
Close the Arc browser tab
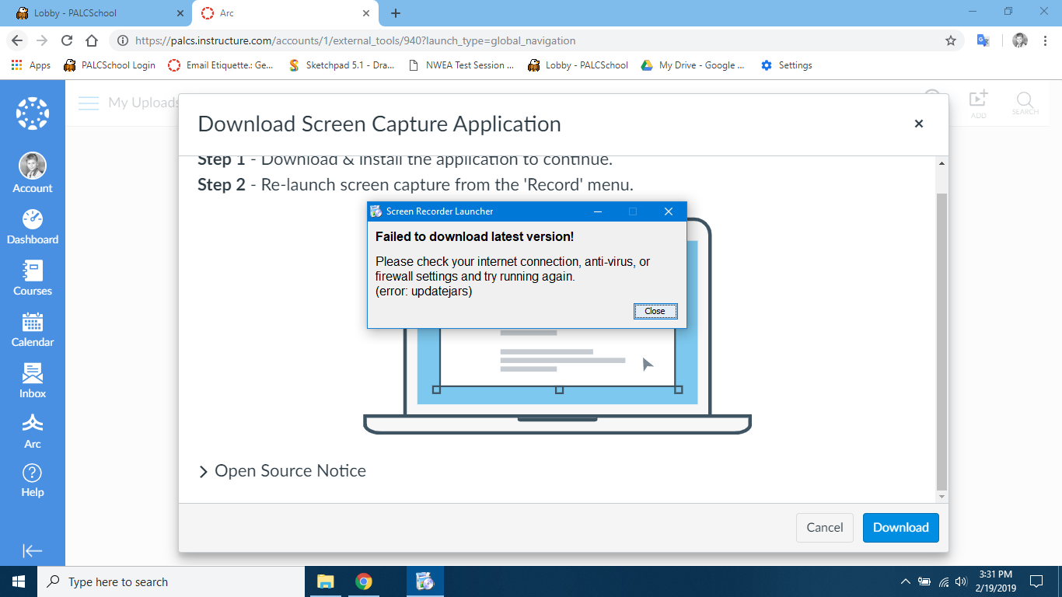365,13
